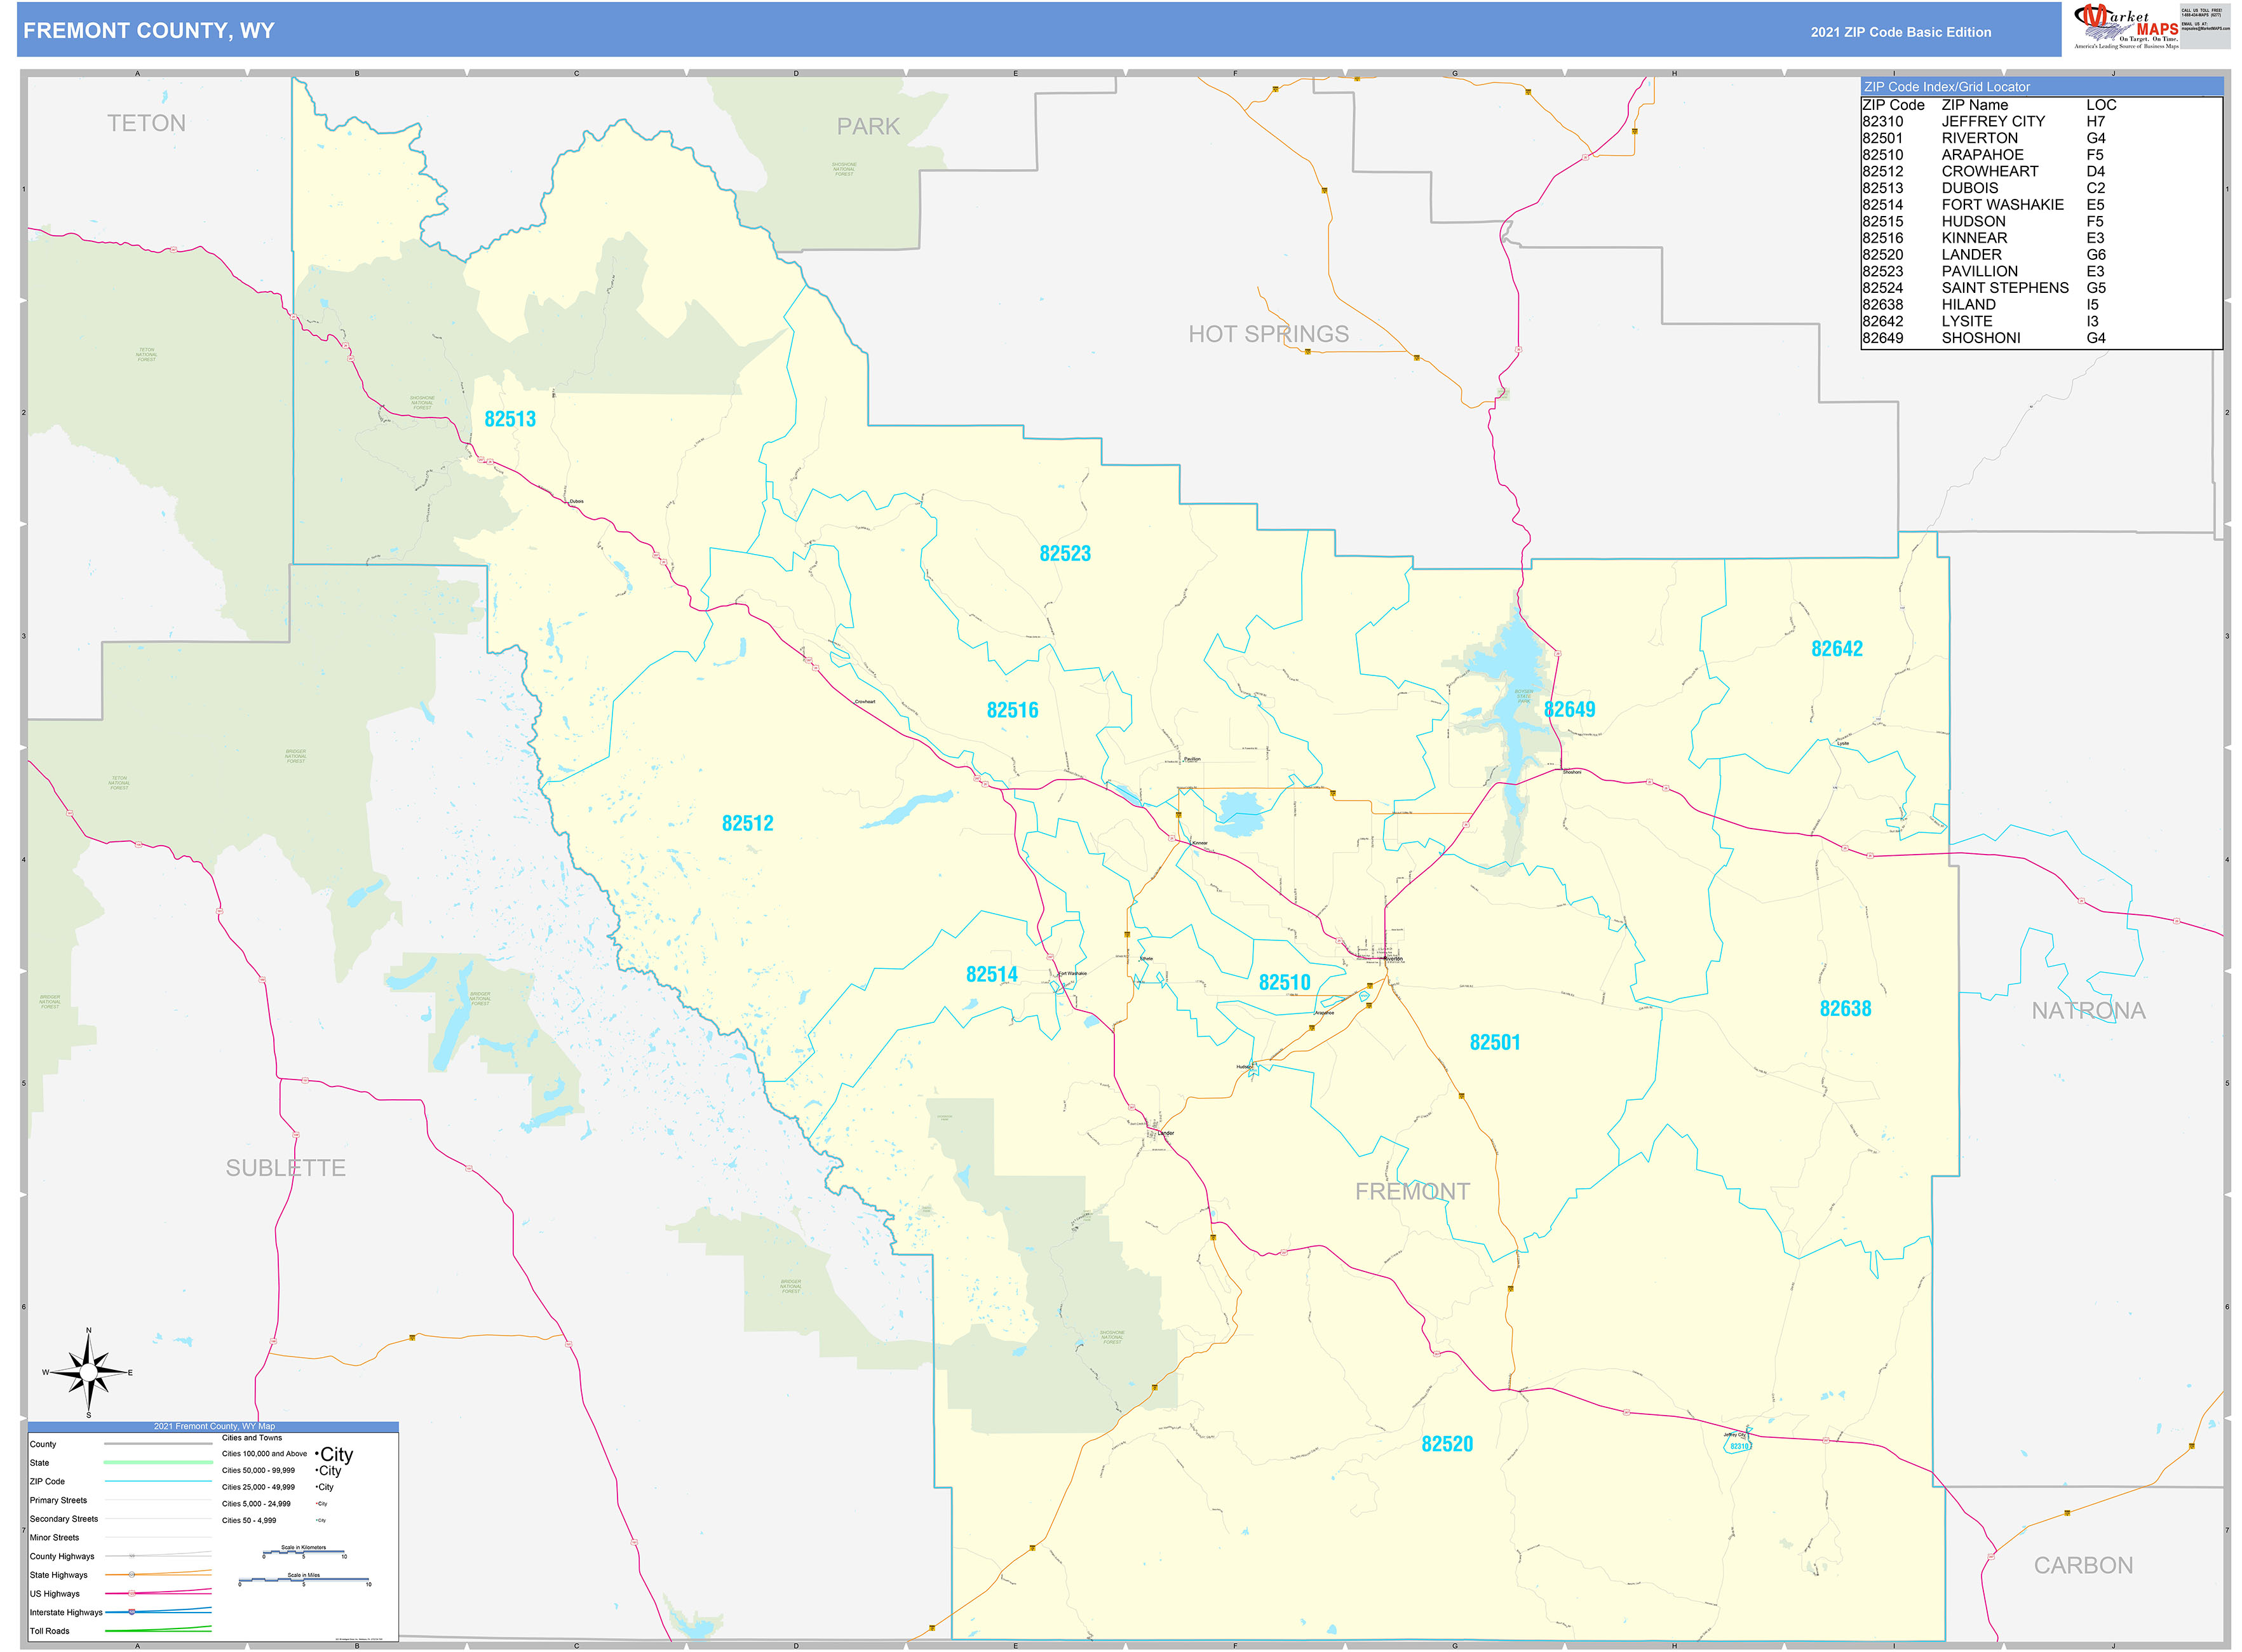Click the 82642 ZIP label on the map
Screen dimensions: 2242x1652
click(1837, 648)
